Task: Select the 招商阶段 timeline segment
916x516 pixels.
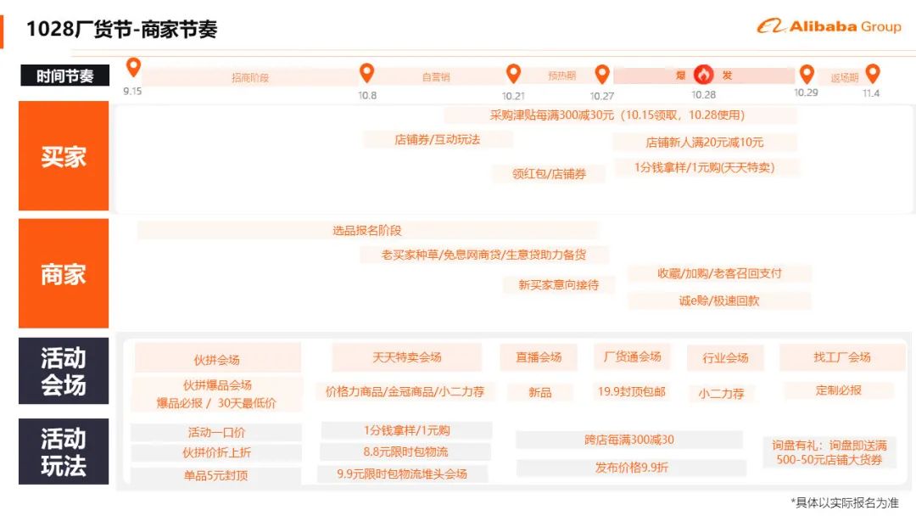Action: coord(250,77)
